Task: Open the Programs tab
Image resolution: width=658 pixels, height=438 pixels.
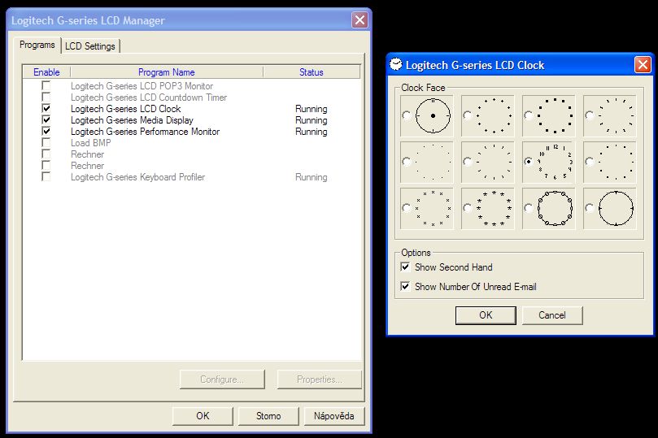Action: tap(37, 46)
